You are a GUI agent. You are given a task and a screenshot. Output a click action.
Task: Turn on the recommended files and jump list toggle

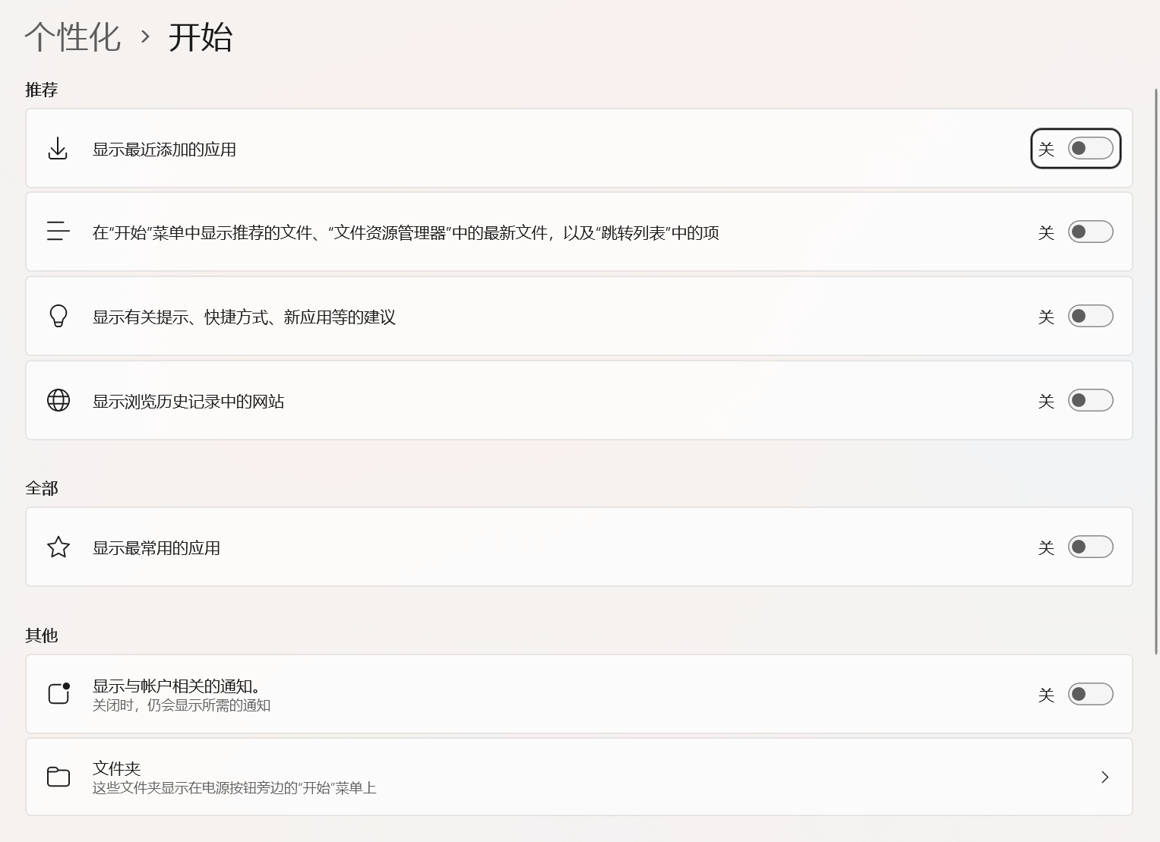1091,232
